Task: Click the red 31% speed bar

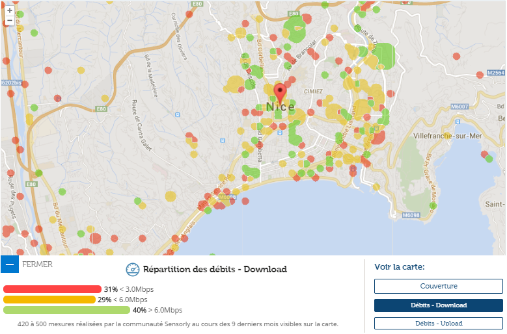Action: click(52, 289)
